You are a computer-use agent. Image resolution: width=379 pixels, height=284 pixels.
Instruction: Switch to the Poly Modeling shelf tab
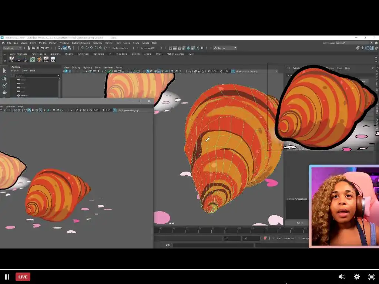point(38,54)
